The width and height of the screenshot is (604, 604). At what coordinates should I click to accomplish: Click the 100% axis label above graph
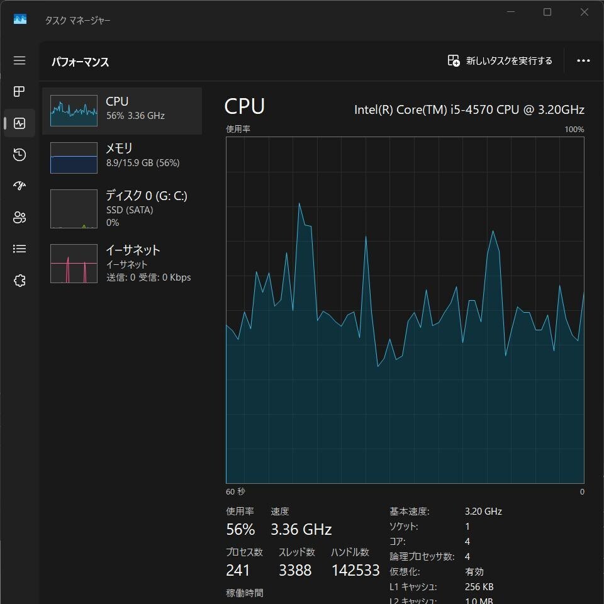pos(574,130)
